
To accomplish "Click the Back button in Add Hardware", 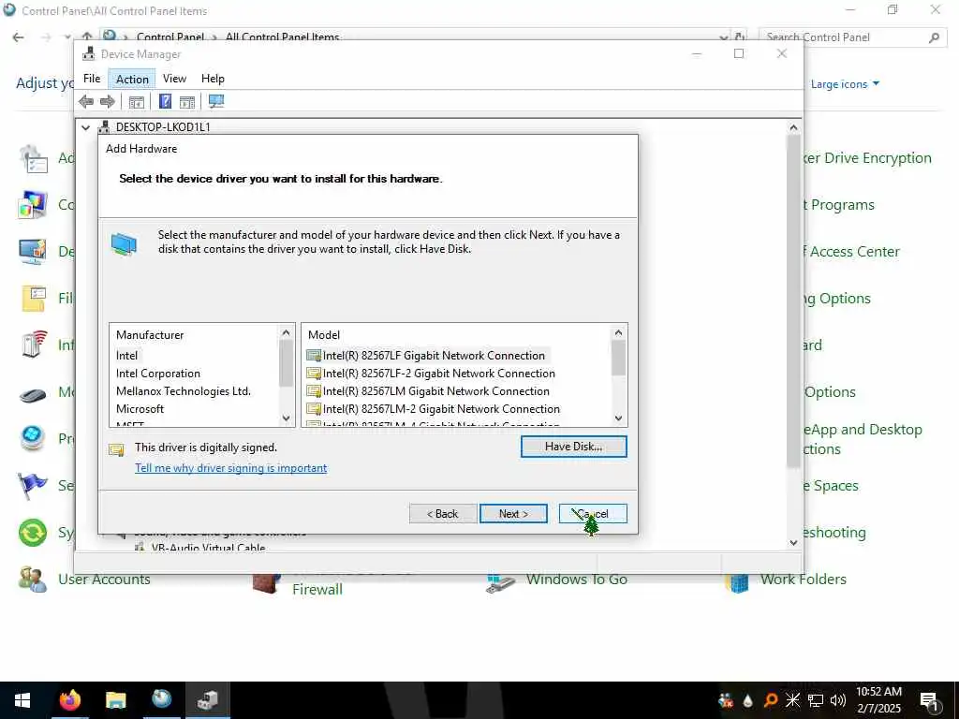I will (x=443, y=514).
